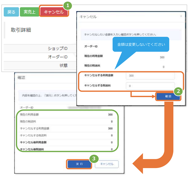Click the green step 3 circle badge
The image size is (189, 176).
click(94, 159)
